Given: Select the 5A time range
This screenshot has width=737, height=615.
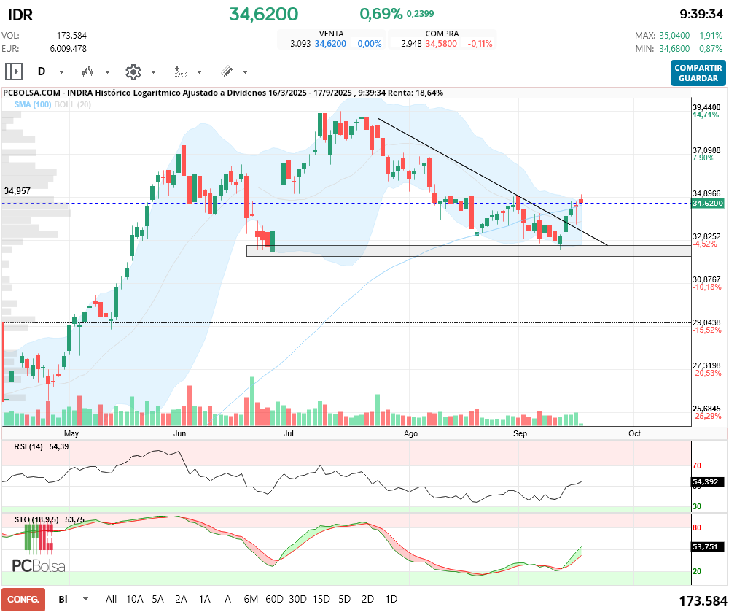Looking at the screenshot, I should 158,599.
